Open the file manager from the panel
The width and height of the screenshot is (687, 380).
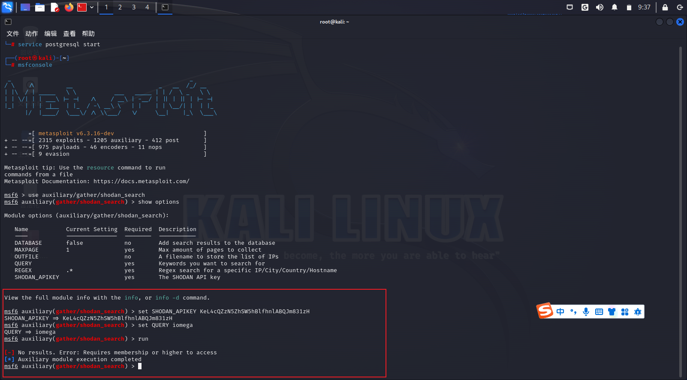click(x=40, y=7)
